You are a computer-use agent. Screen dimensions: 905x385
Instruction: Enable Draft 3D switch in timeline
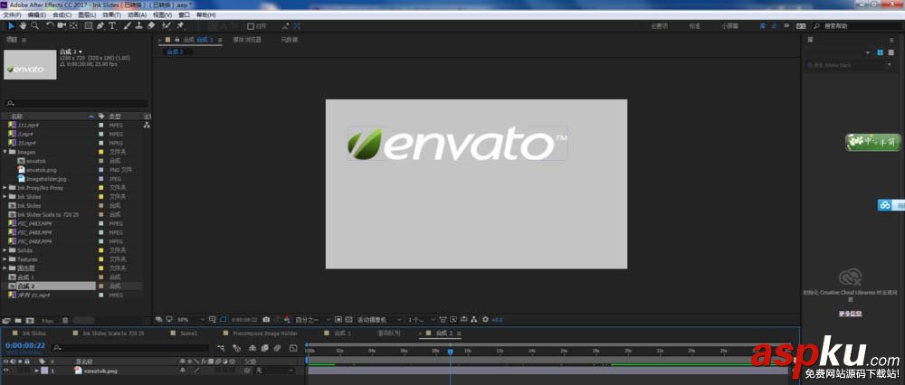[236, 348]
